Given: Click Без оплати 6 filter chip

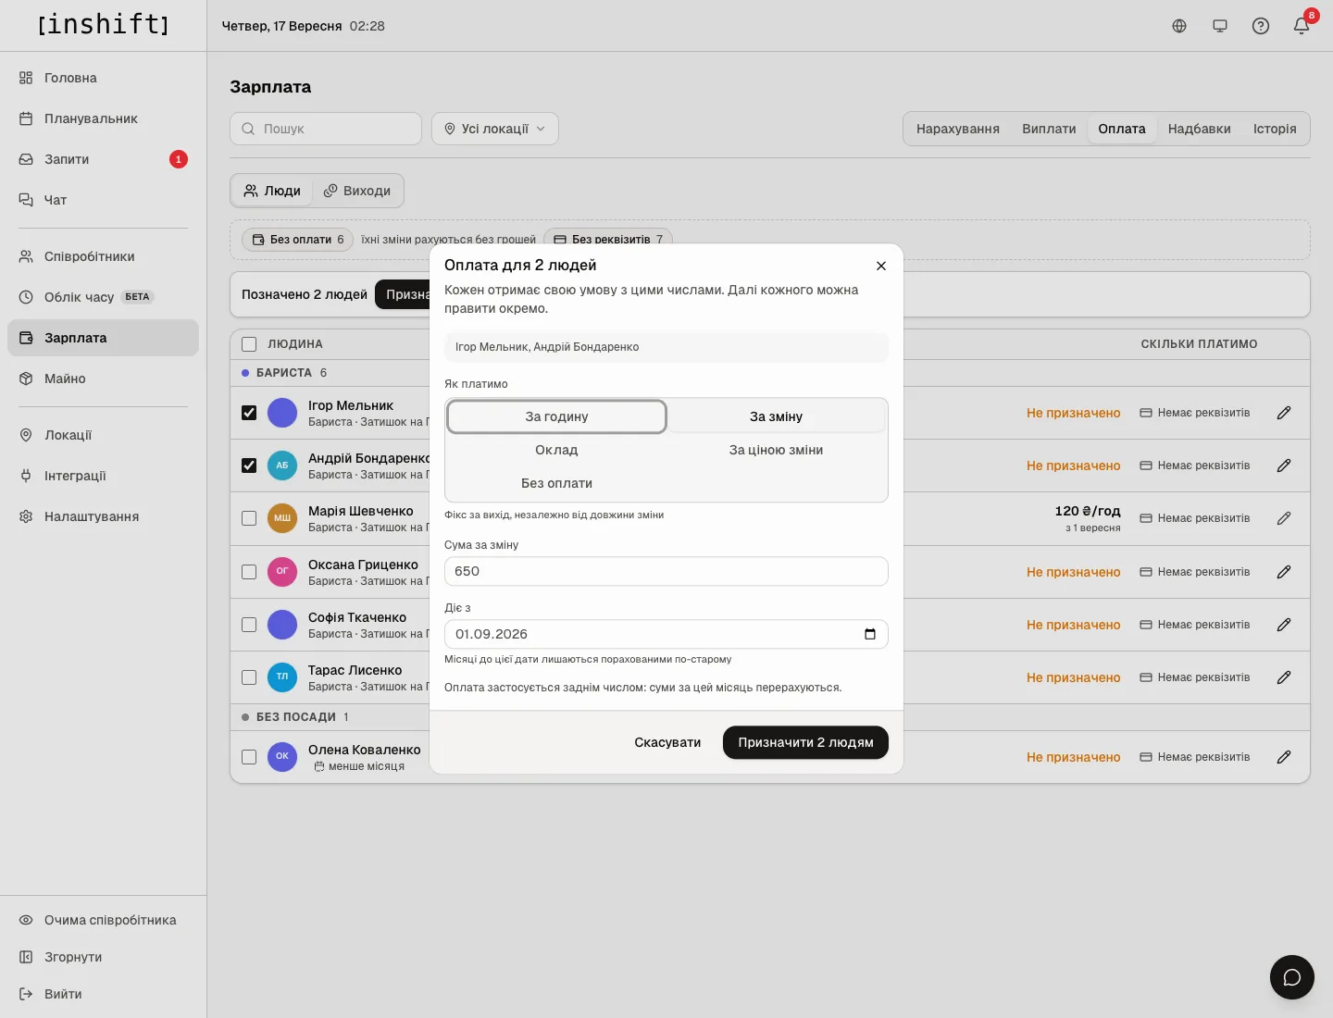Looking at the screenshot, I should (x=298, y=240).
